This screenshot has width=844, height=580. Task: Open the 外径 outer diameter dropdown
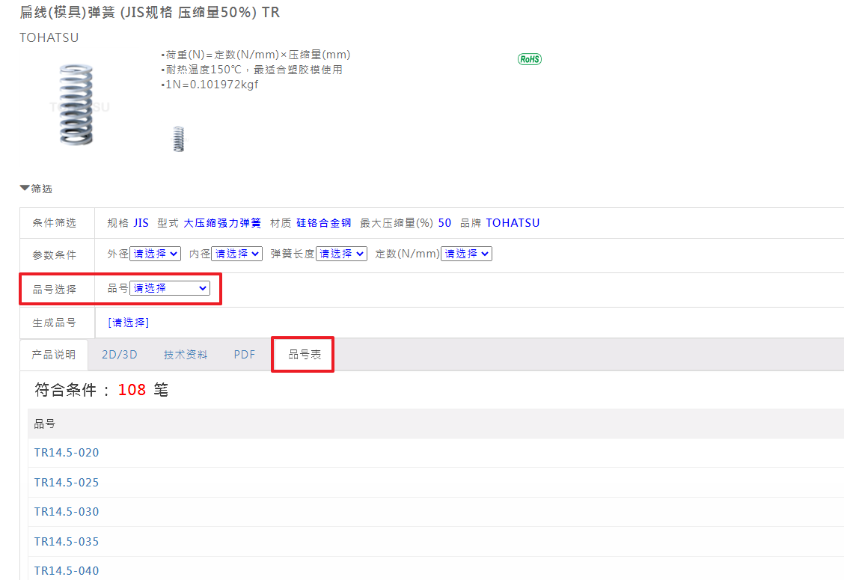155,254
